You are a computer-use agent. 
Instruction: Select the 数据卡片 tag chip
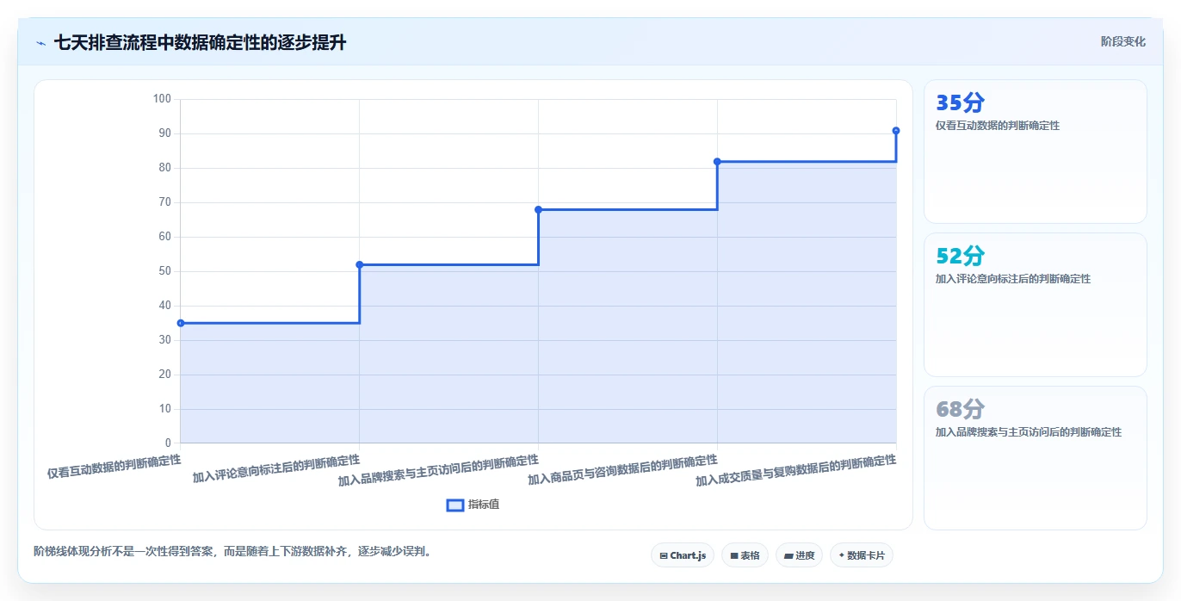[861, 555]
